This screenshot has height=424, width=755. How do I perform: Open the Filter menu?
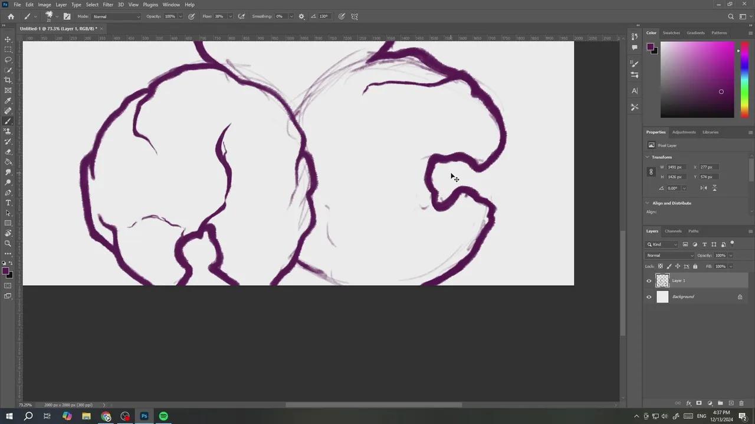[x=108, y=5]
